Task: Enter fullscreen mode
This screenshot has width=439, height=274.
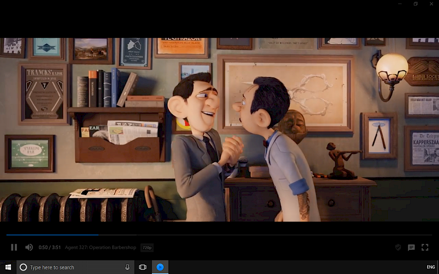Action: point(425,247)
